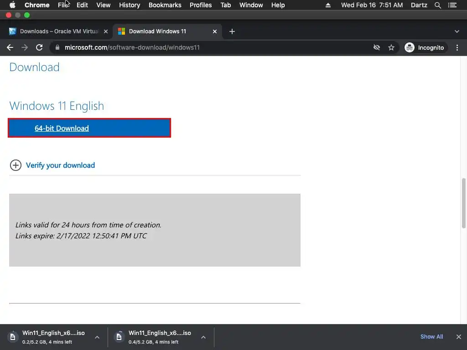Reload the page with the refresh icon
Viewport: 467px width, 350px height.
(x=39, y=47)
